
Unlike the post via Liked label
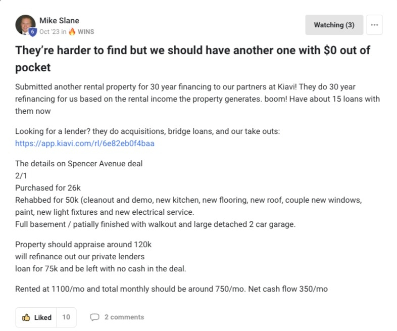coord(43,317)
